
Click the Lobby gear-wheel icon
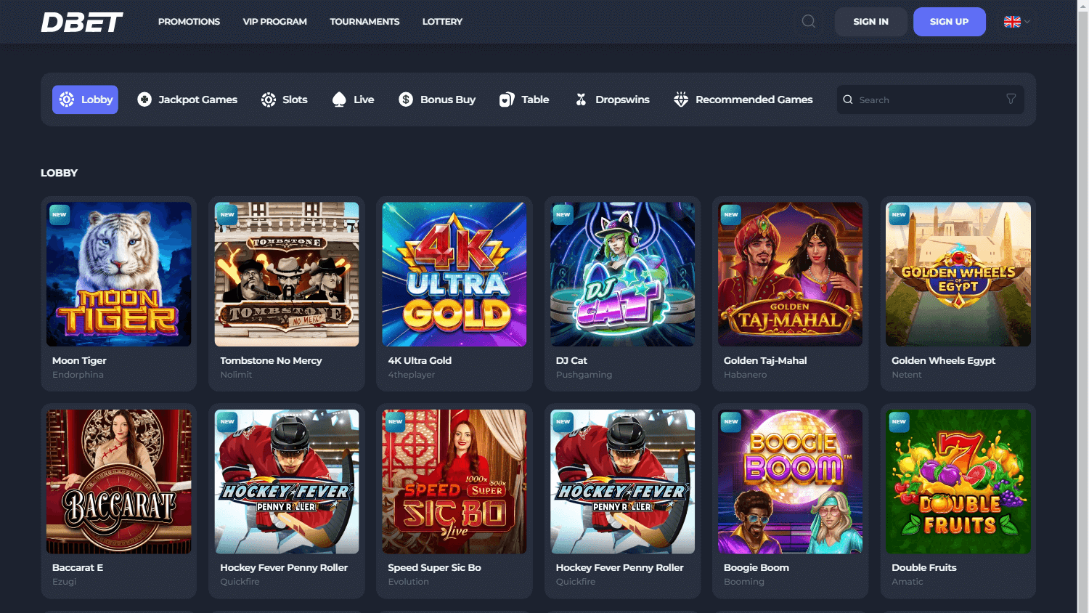pyautogui.click(x=67, y=100)
